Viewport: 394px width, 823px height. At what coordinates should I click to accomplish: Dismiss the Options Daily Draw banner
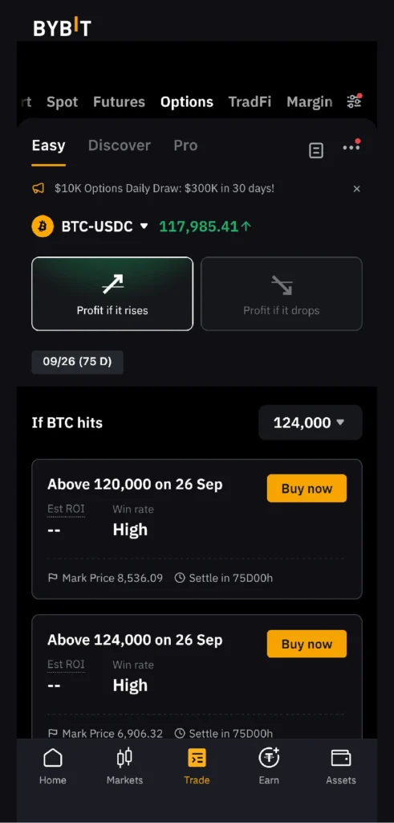[x=357, y=188]
